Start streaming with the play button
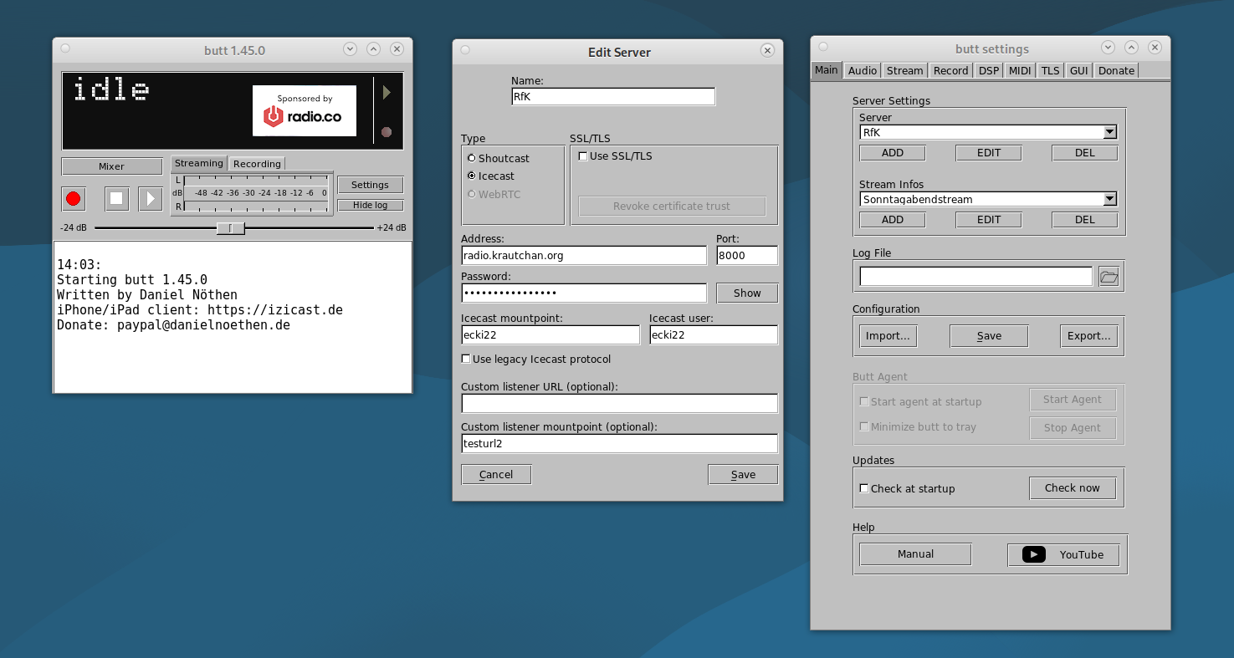 (150, 198)
